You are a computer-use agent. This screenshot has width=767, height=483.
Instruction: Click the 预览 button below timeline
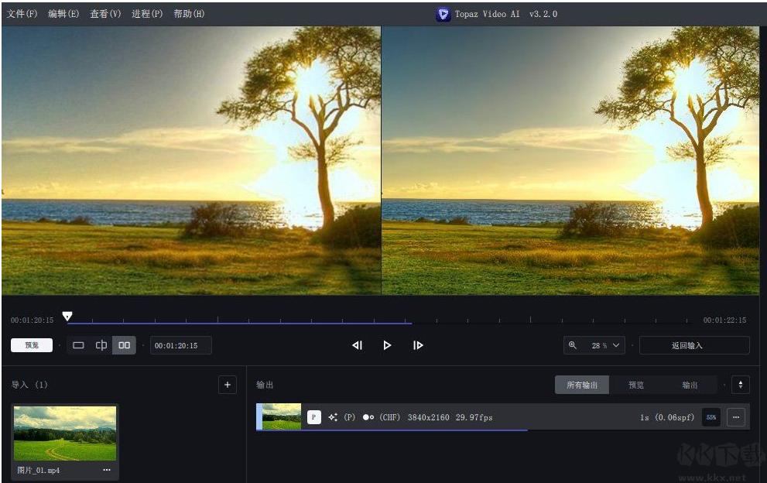(32, 345)
